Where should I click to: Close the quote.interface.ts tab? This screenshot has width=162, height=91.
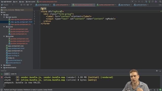click(x=50, y=5)
